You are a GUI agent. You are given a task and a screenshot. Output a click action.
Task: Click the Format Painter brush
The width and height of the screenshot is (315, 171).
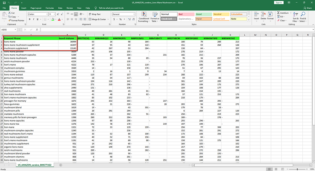(10, 20)
